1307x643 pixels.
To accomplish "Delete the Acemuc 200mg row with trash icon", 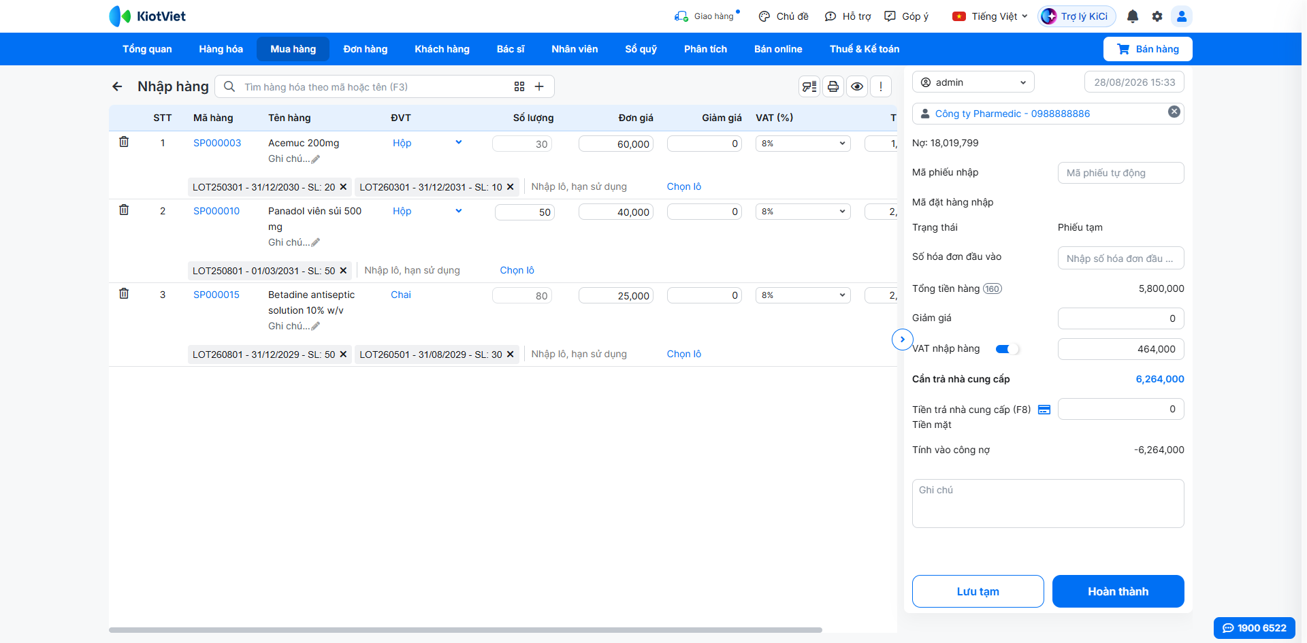I will click(124, 142).
